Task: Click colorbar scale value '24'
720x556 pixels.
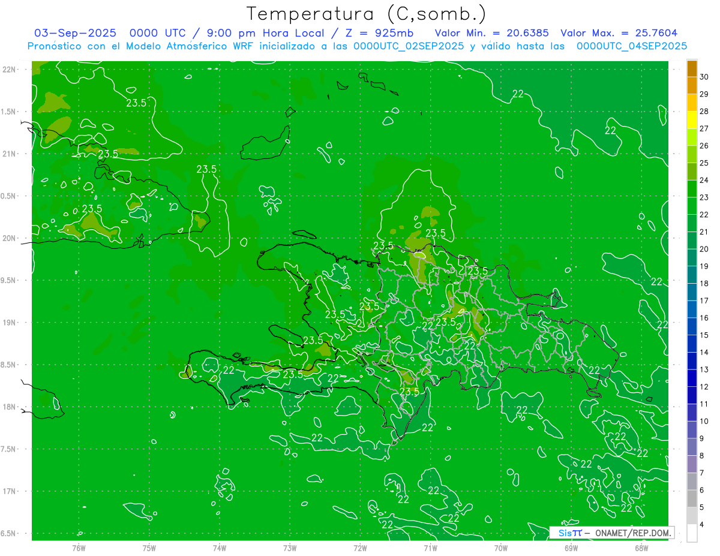Action: [704, 180]
